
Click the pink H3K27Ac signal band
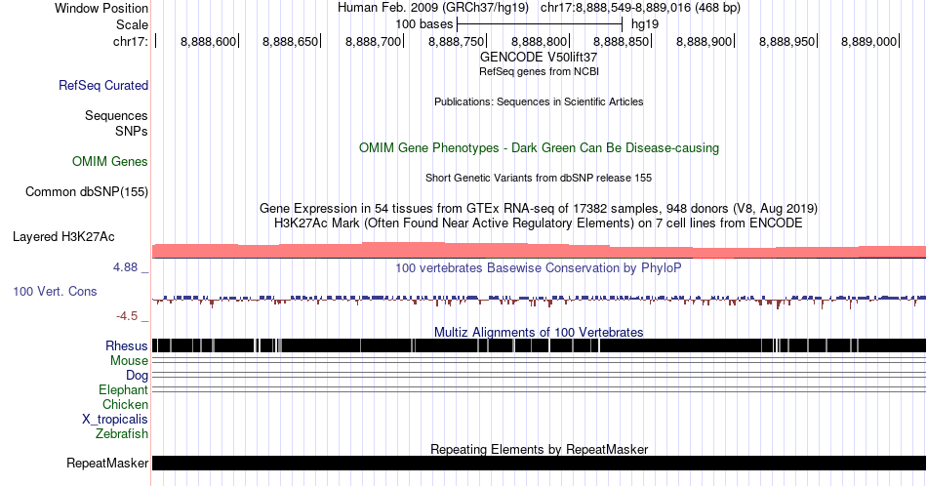[539, 250]
